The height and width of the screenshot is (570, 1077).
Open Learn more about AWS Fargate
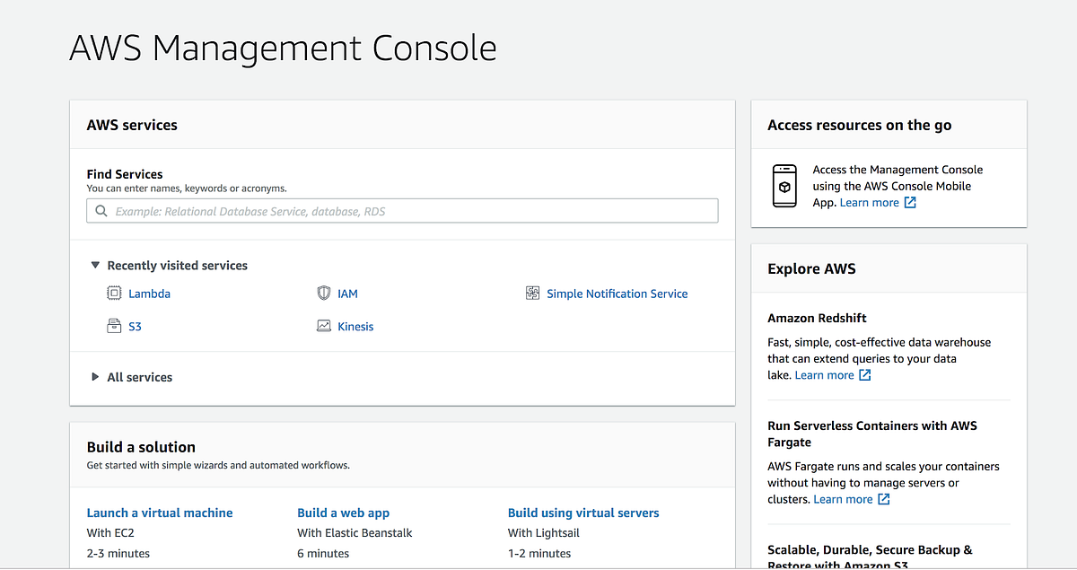point(845,499)
